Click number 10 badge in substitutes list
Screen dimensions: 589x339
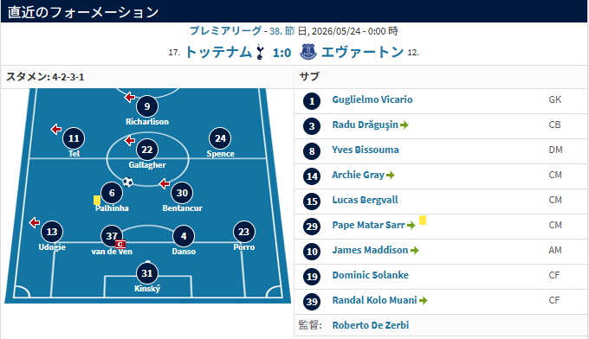pos(312,252)
